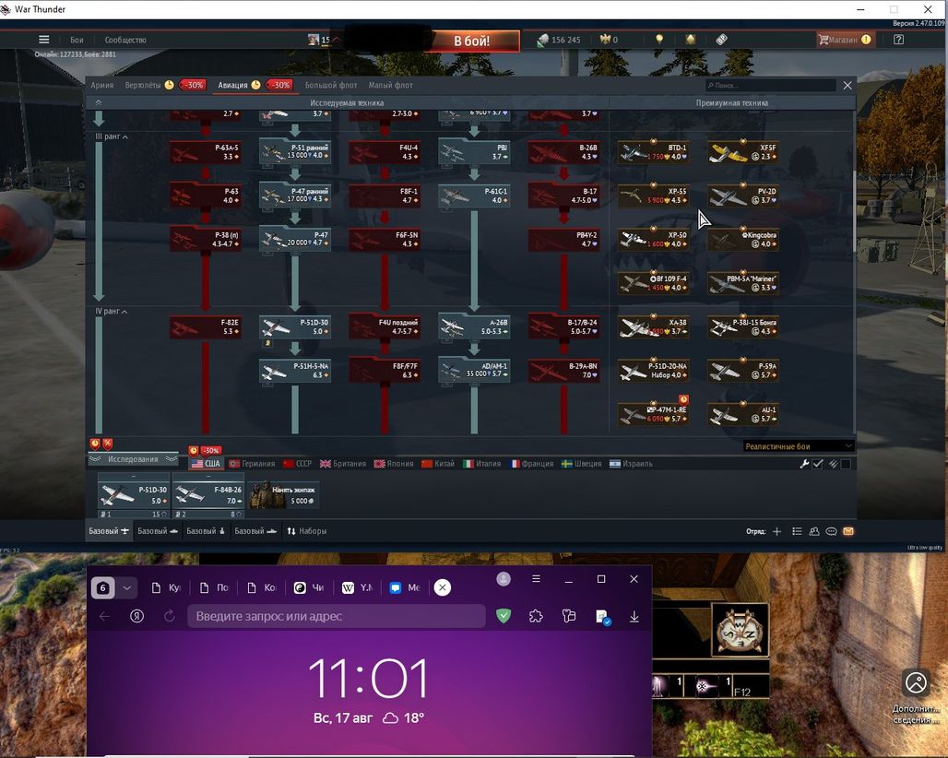Screen dimensions: 948x758
Task: Click the gold badge icon in top bar
Action: (x=691, y=40)
